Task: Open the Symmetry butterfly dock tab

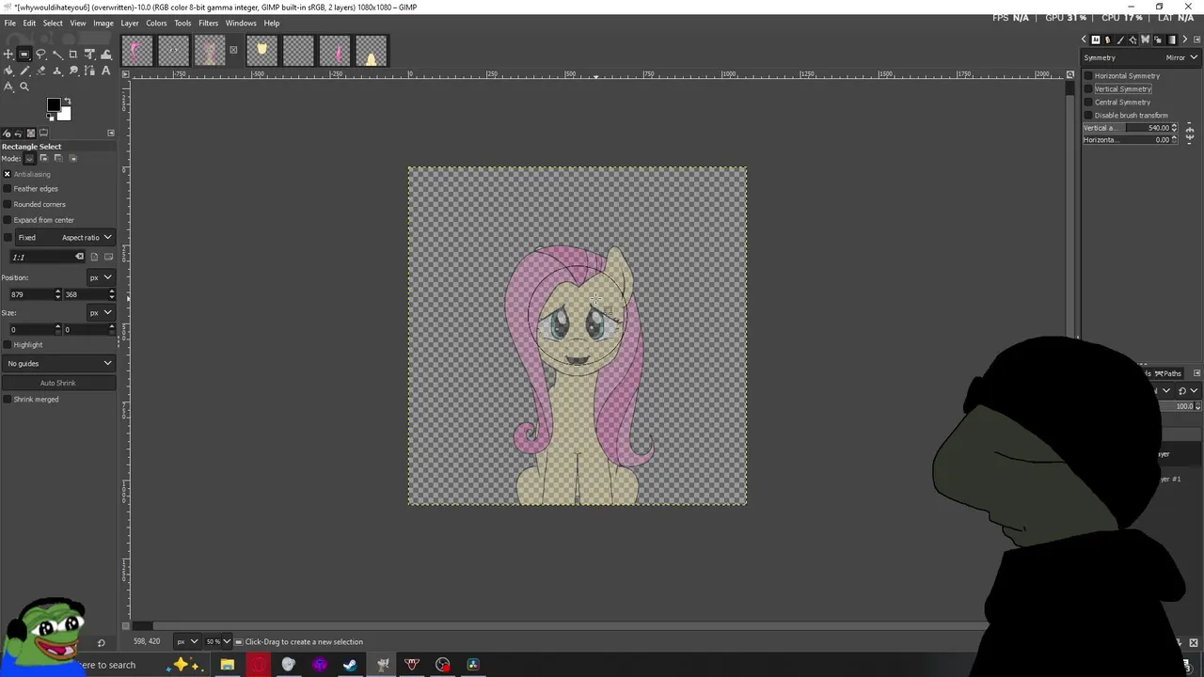Action: (1146, 39)
